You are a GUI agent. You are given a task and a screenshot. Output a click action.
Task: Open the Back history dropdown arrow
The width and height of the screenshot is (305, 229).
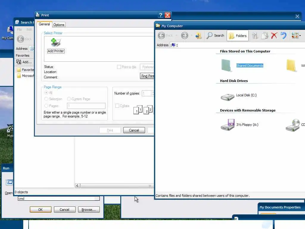tap(176, 36)
